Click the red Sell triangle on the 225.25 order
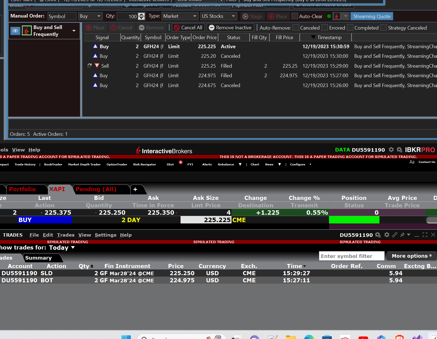This screenshot has height=339, width=437. pos(97,66)
